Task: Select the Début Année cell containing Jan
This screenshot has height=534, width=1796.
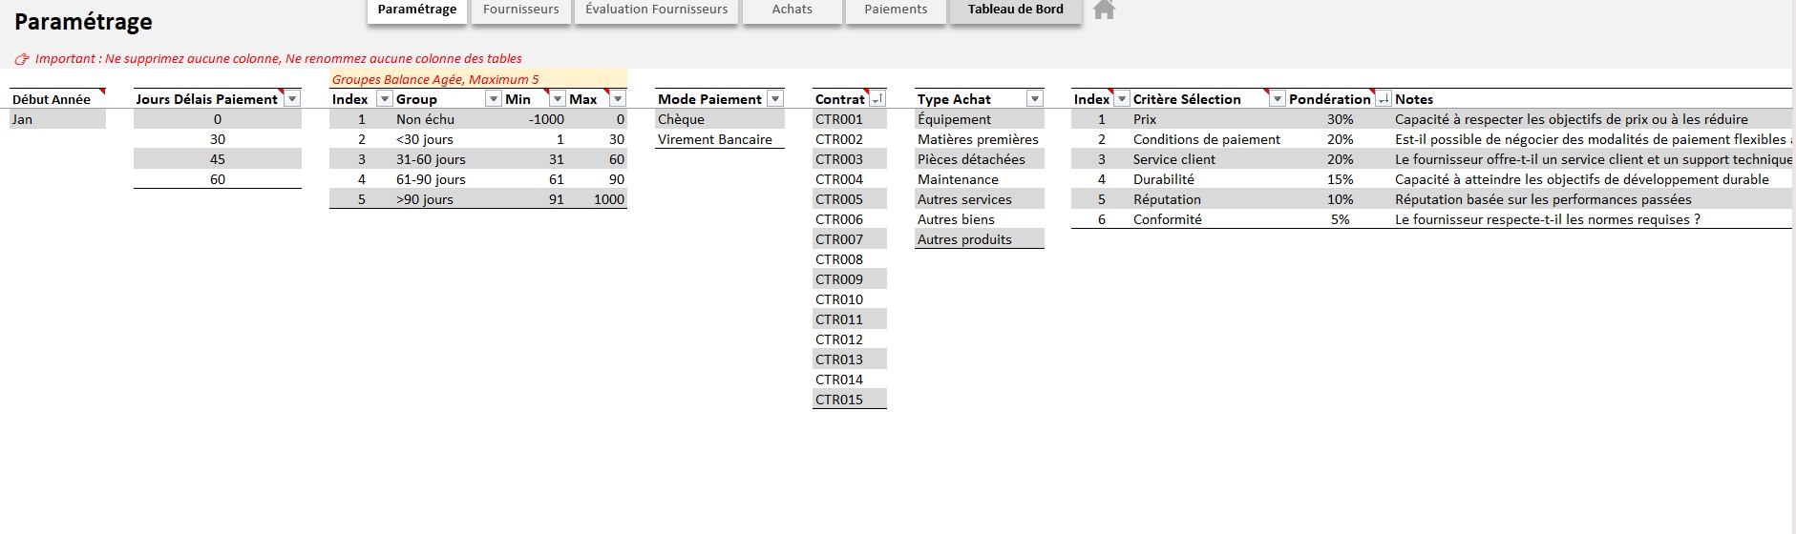Action: coord(57,119)
